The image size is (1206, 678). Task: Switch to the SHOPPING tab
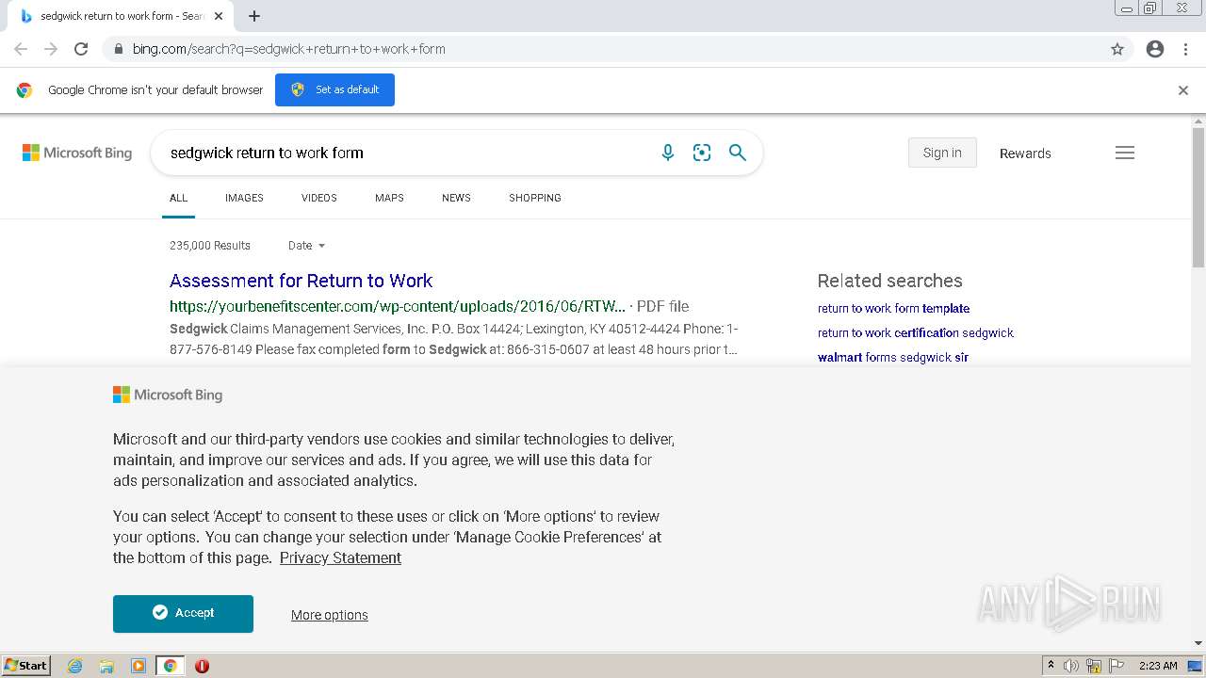point(535,198)
